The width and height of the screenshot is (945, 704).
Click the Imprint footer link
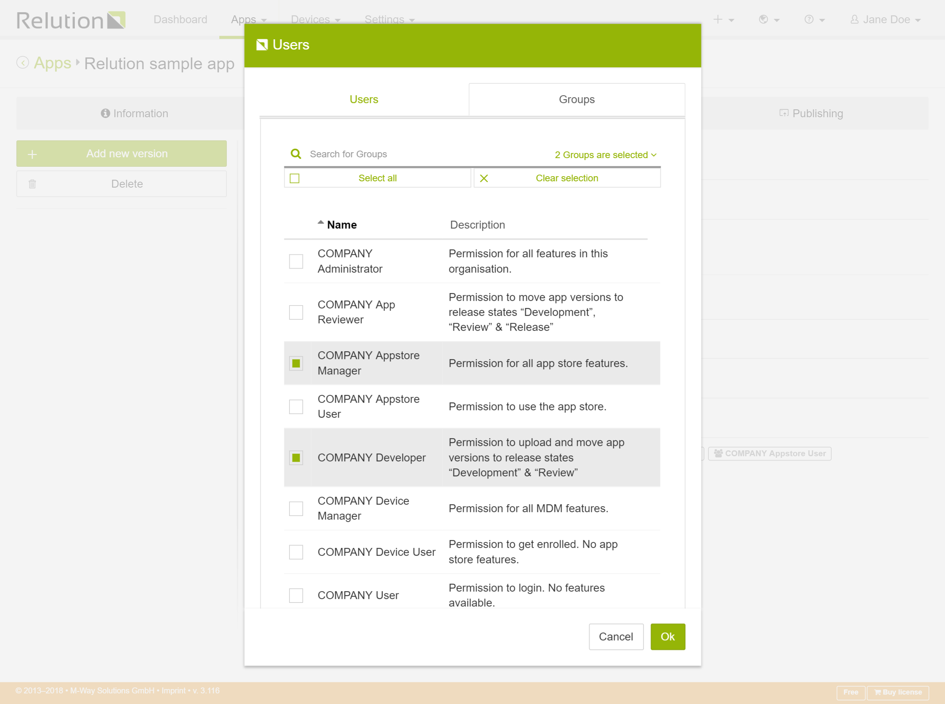coord(174,690)
